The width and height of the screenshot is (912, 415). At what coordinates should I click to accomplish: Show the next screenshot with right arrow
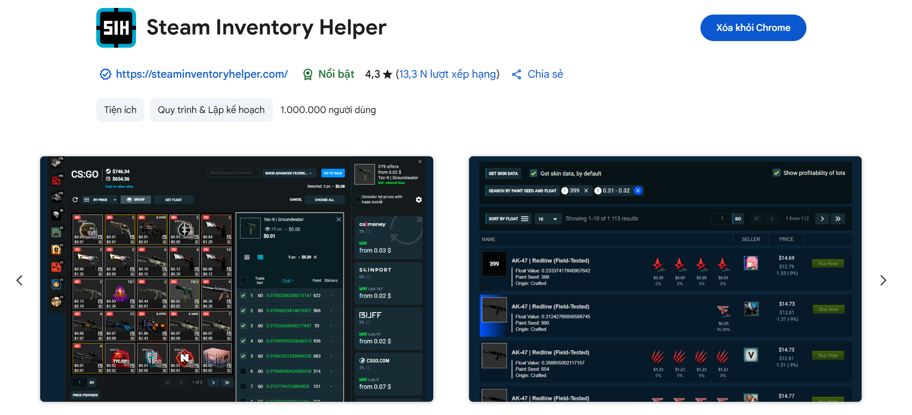click(883, 280)
